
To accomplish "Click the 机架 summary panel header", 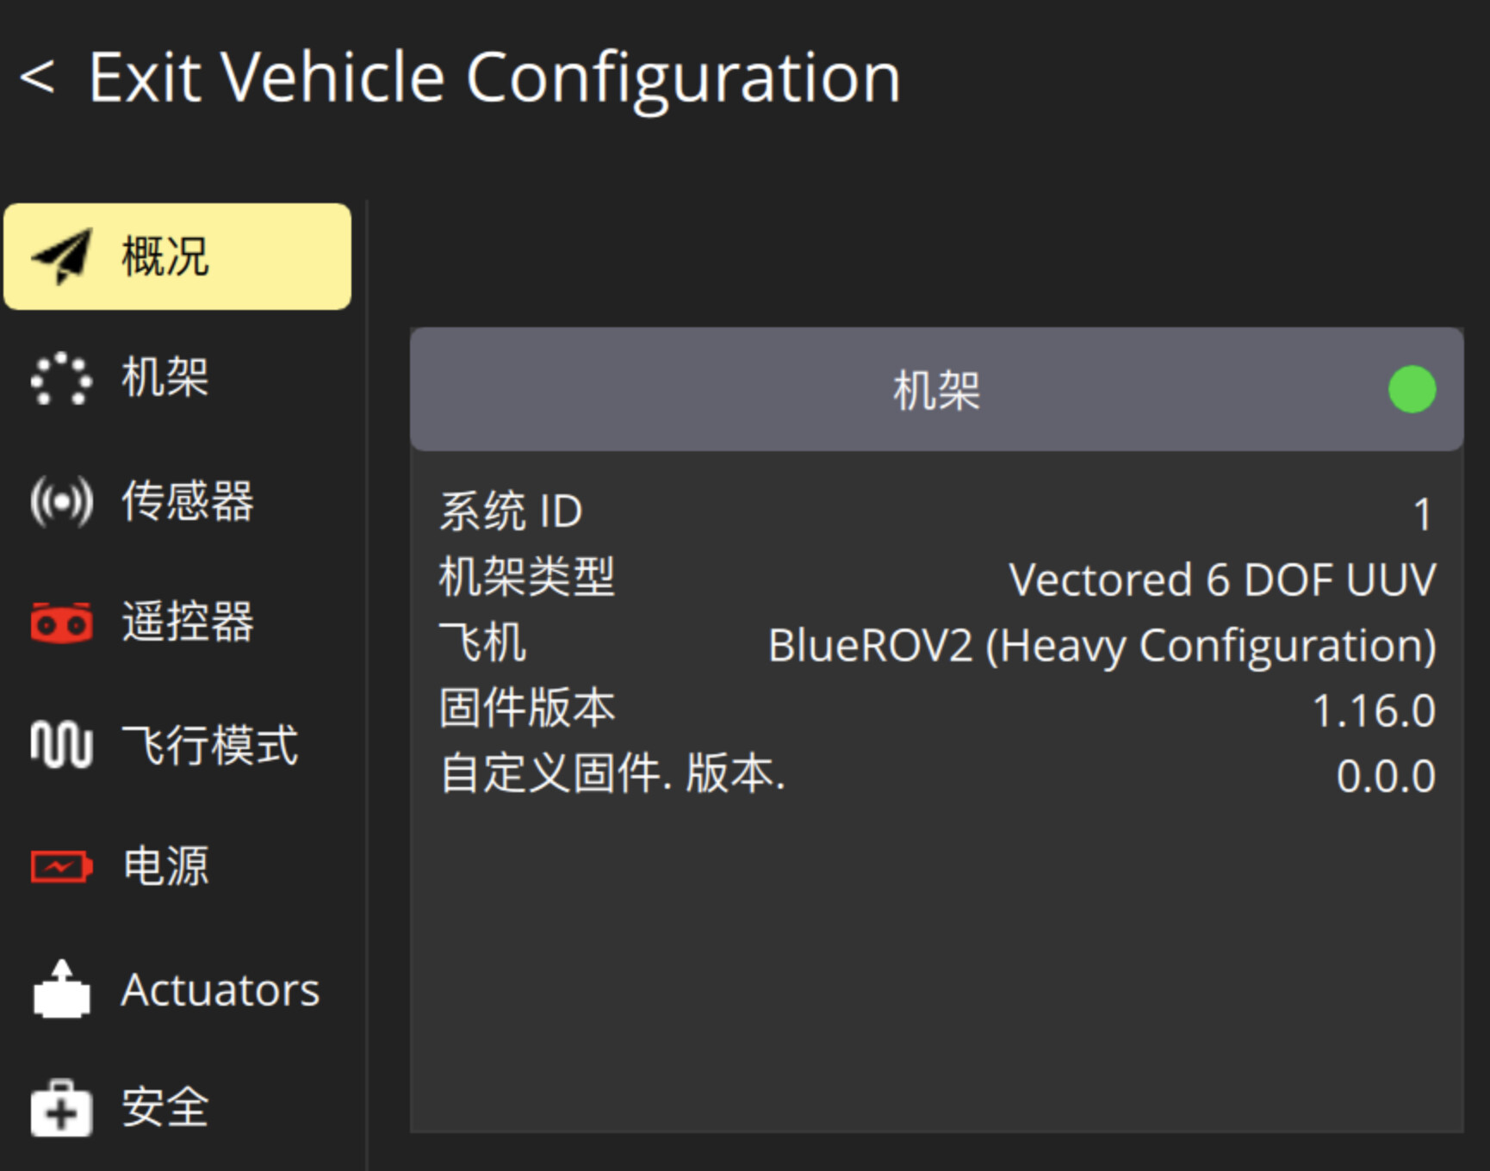I will click(936, 389).
